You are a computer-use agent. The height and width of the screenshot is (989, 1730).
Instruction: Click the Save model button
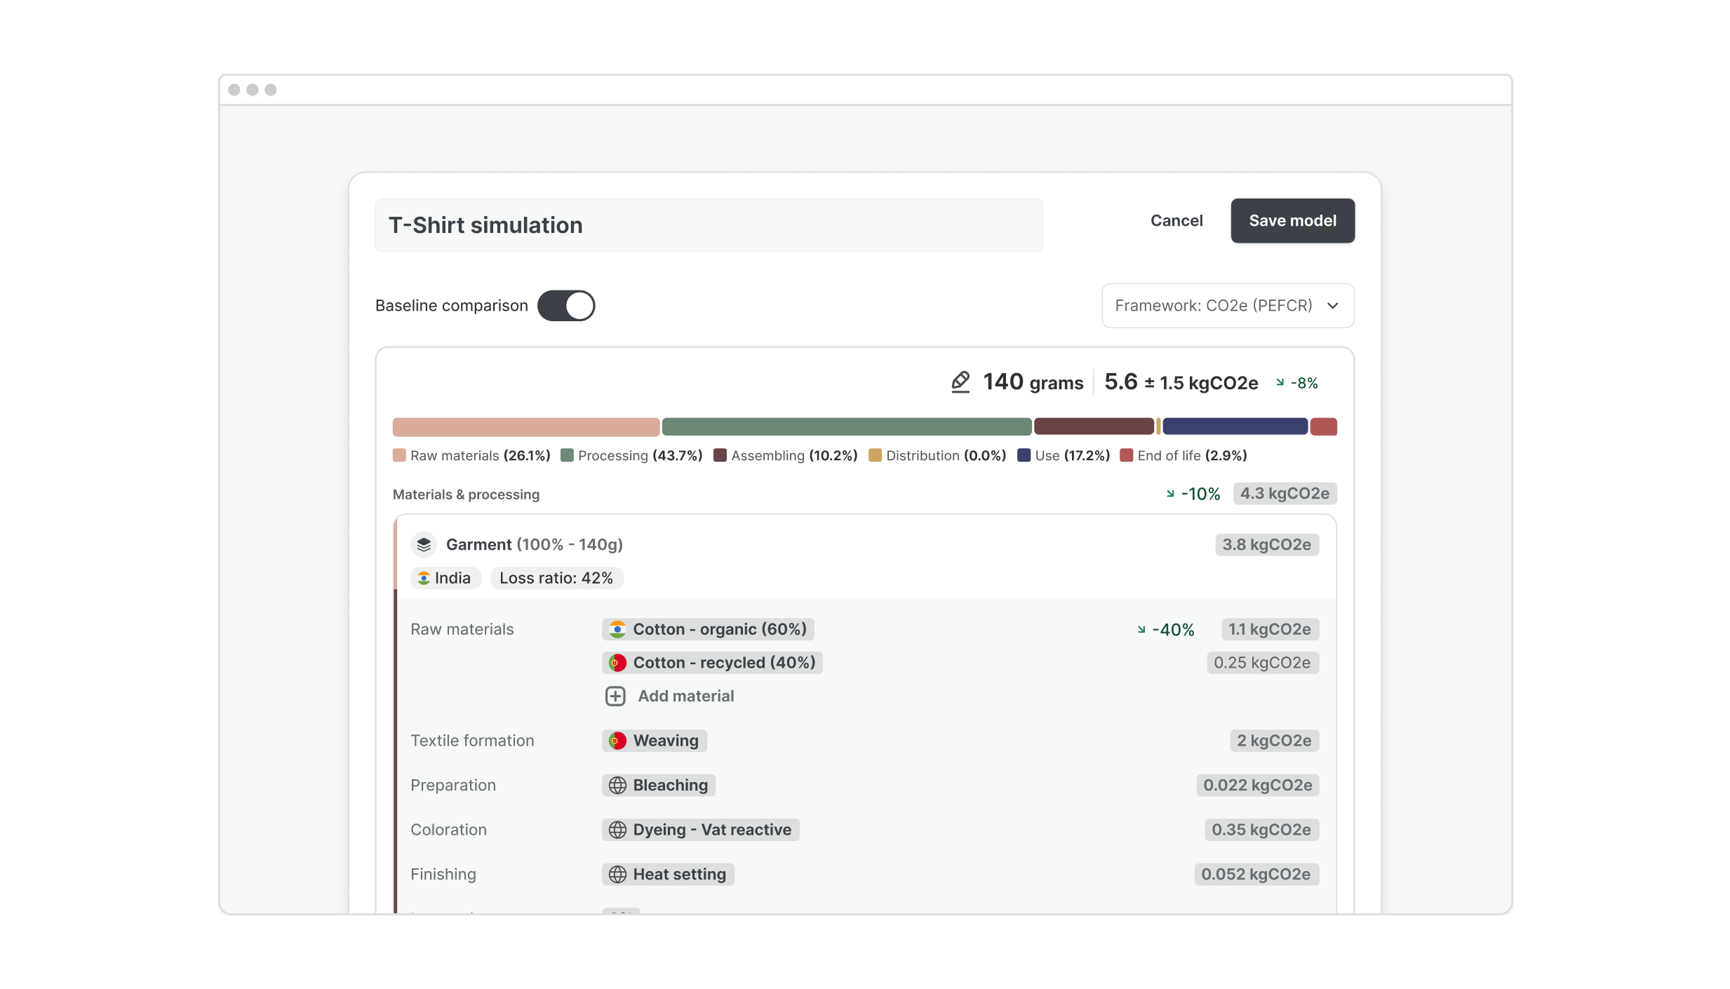coord(1292,220)
